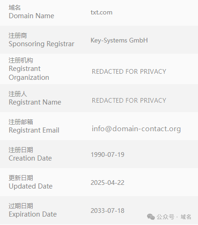Click the WeChat logo icon in watermark
The image size is (198, 225).
151,217
